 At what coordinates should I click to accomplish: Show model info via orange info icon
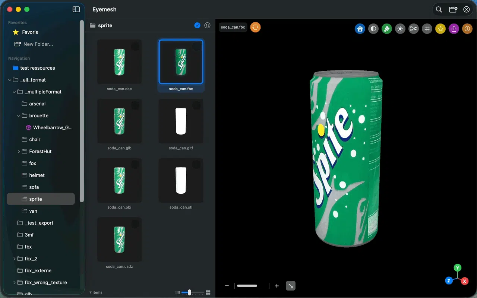point(467,29)
